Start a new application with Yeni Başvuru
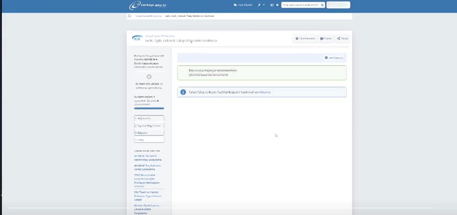This screenshot has height=215, width=457. [x=334, y=58]
